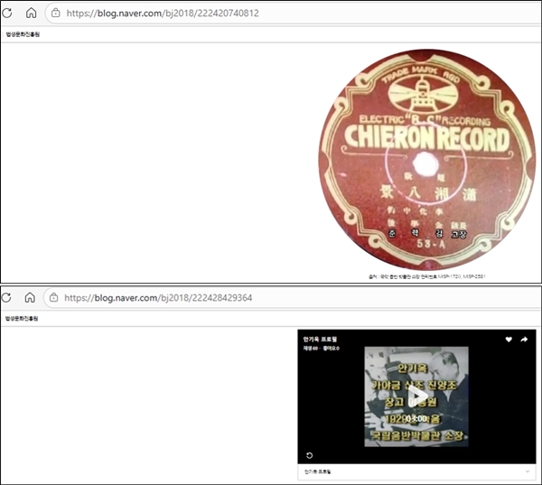
Task: Click reload icon in bottom browser window
Action: point(9,297)
